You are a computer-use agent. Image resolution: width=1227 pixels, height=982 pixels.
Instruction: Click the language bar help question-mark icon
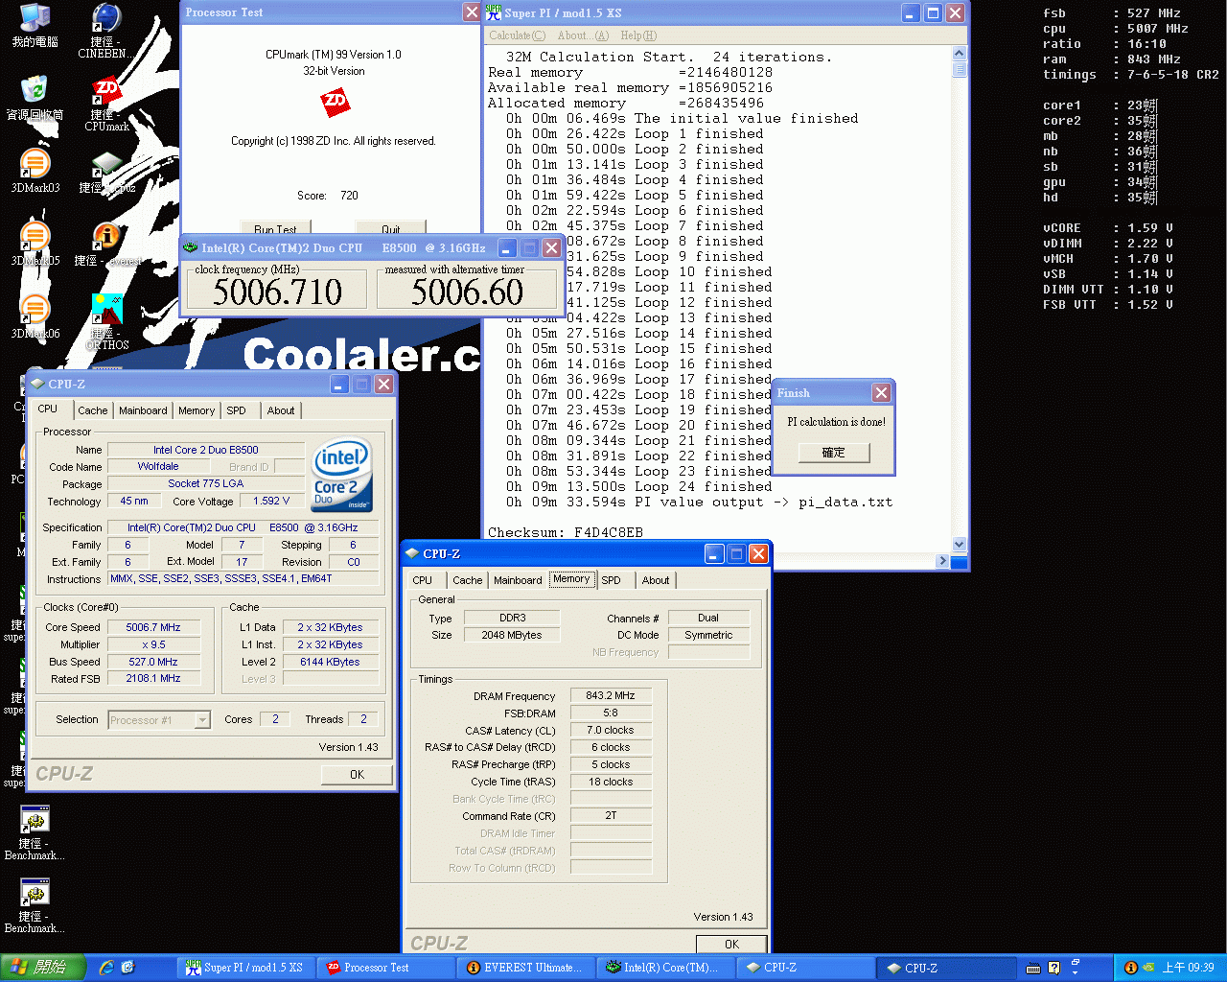pos(1054,968)
